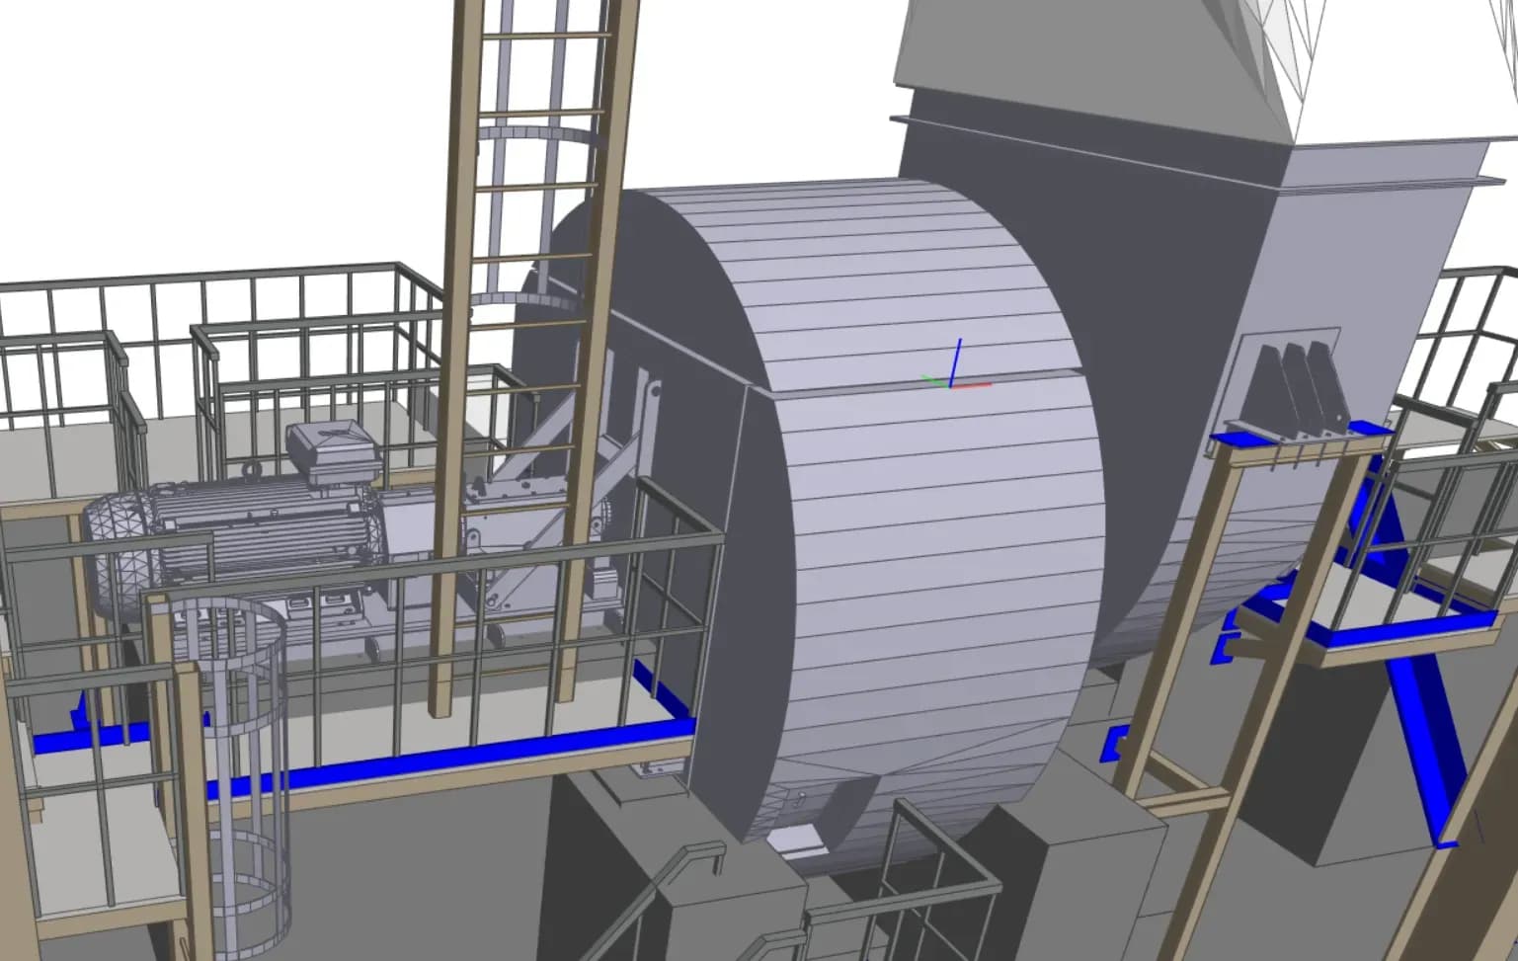Image resolution: width=1518 pixels, height=961 pixels.
Task: Select the tall vertical ladder
Action: coord(538,198)
